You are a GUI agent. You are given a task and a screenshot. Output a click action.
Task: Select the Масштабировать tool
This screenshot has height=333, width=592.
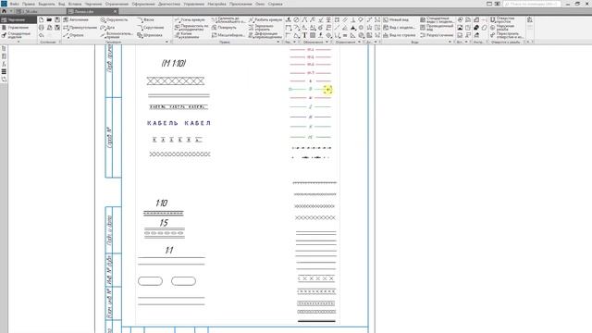pos(228,35)
